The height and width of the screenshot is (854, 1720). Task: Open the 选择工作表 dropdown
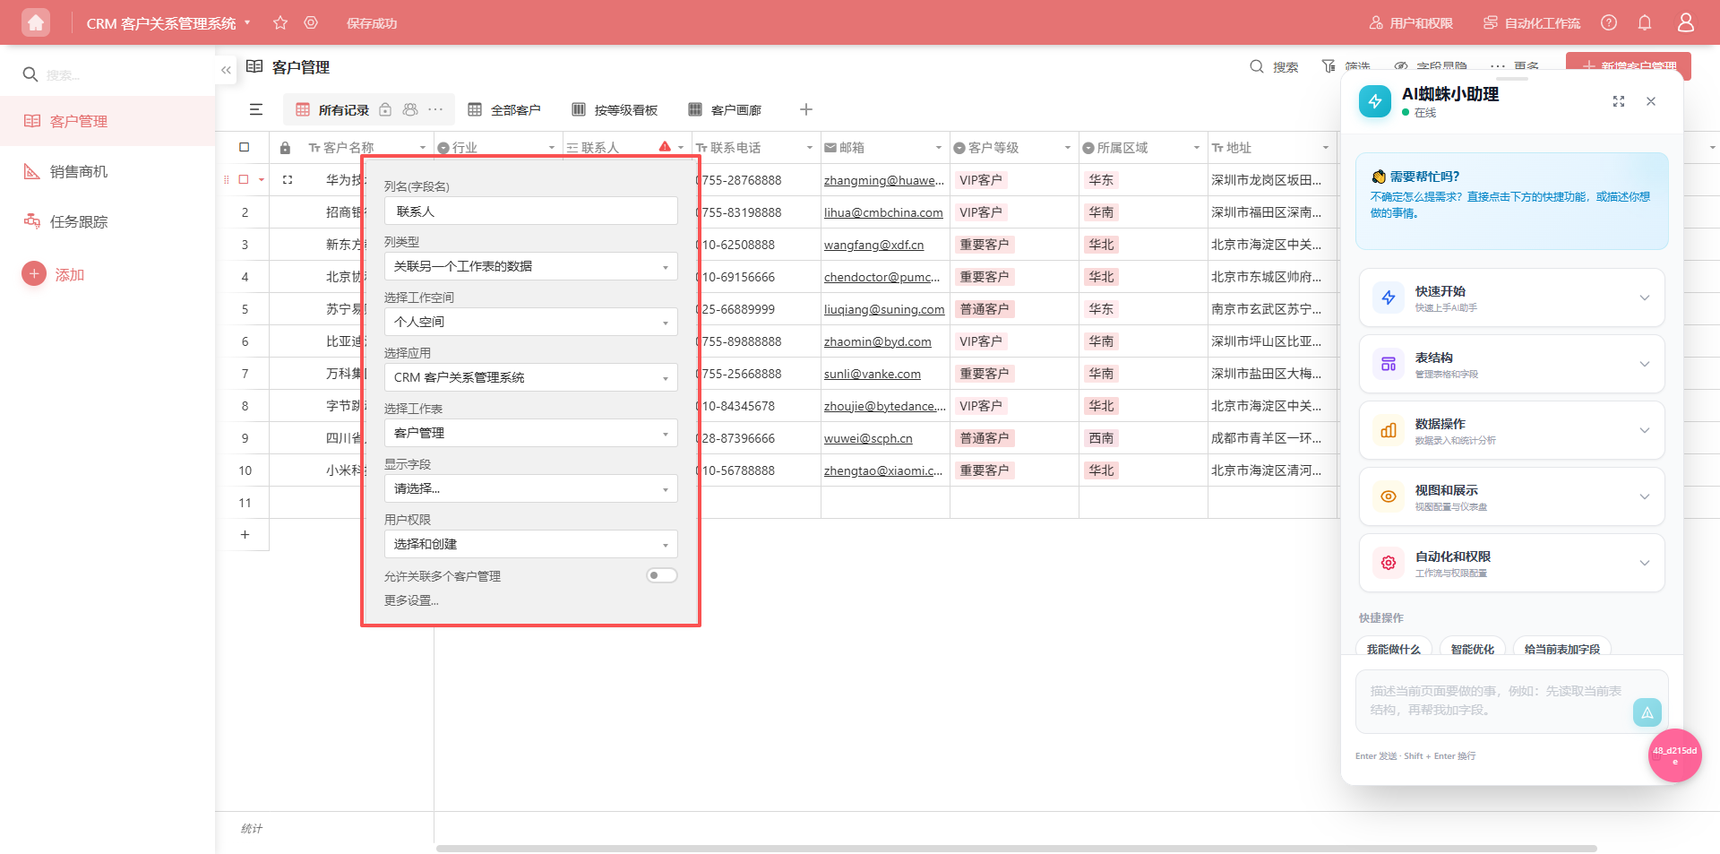[531, 433]
